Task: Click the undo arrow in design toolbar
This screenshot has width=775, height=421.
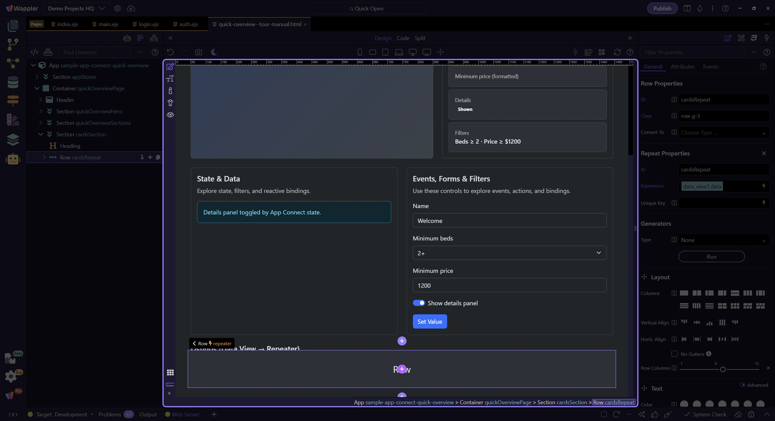Action: pos(170,52)
